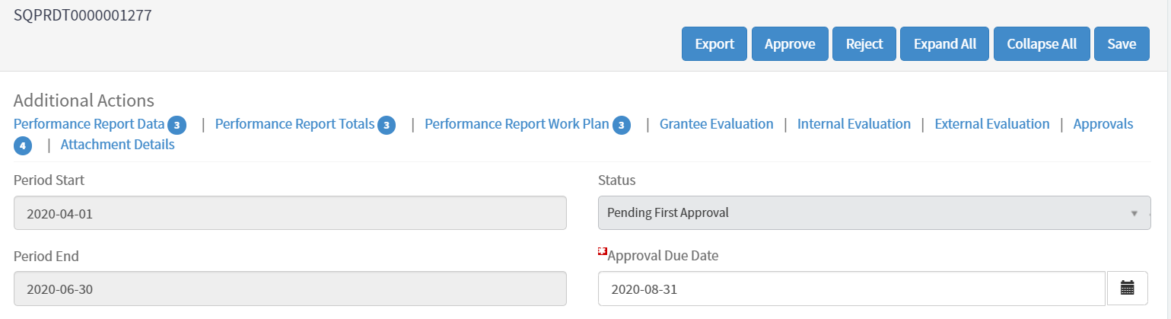Click the Approvals count badge showing 4
The width and height of the screenshot is (1171, 319).
click(x=23, y=145)
